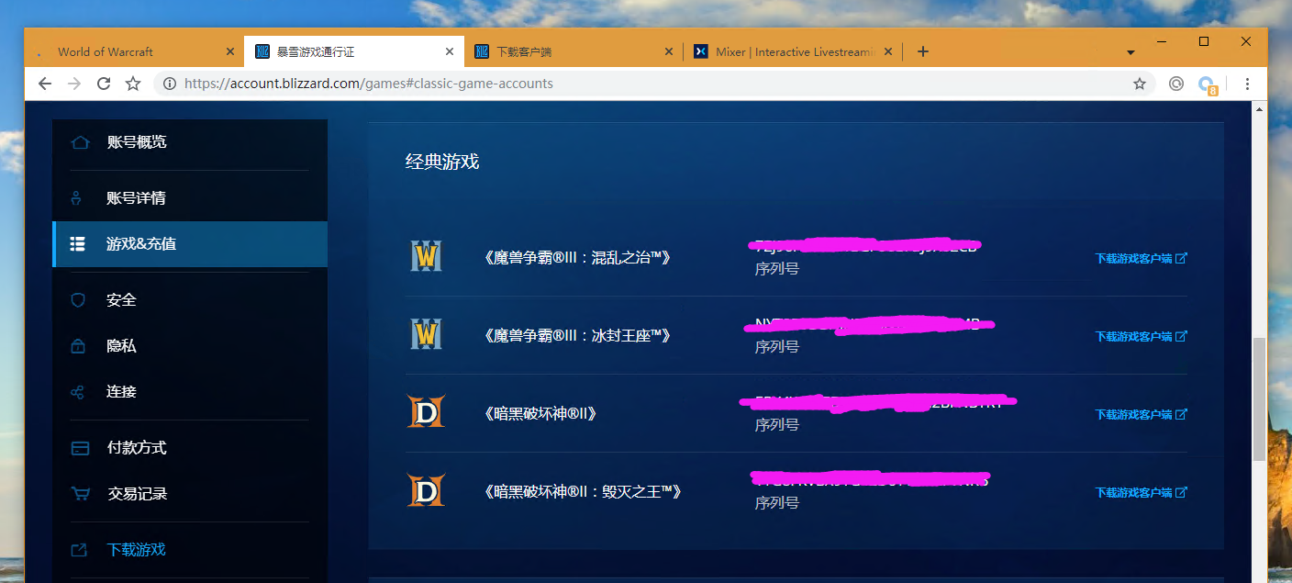Click 下载游戏 link in sidebar

tap(136, 550)
